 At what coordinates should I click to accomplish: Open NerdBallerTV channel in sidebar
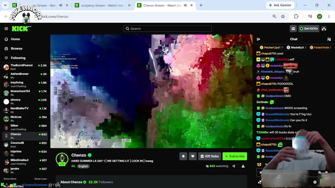coord(25,110)
